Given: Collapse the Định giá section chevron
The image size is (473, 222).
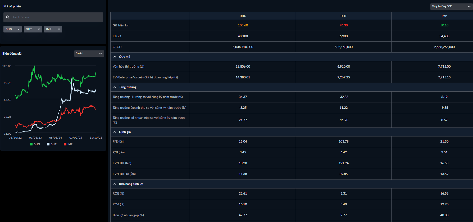Looking at the screenshot, I should pos(115,132).
